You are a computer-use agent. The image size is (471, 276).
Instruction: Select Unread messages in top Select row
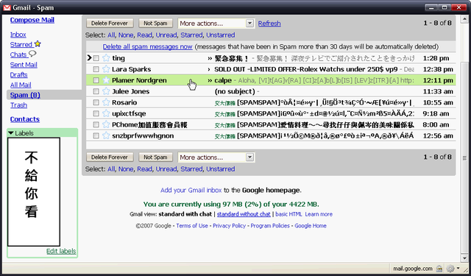tap(166, 35)
